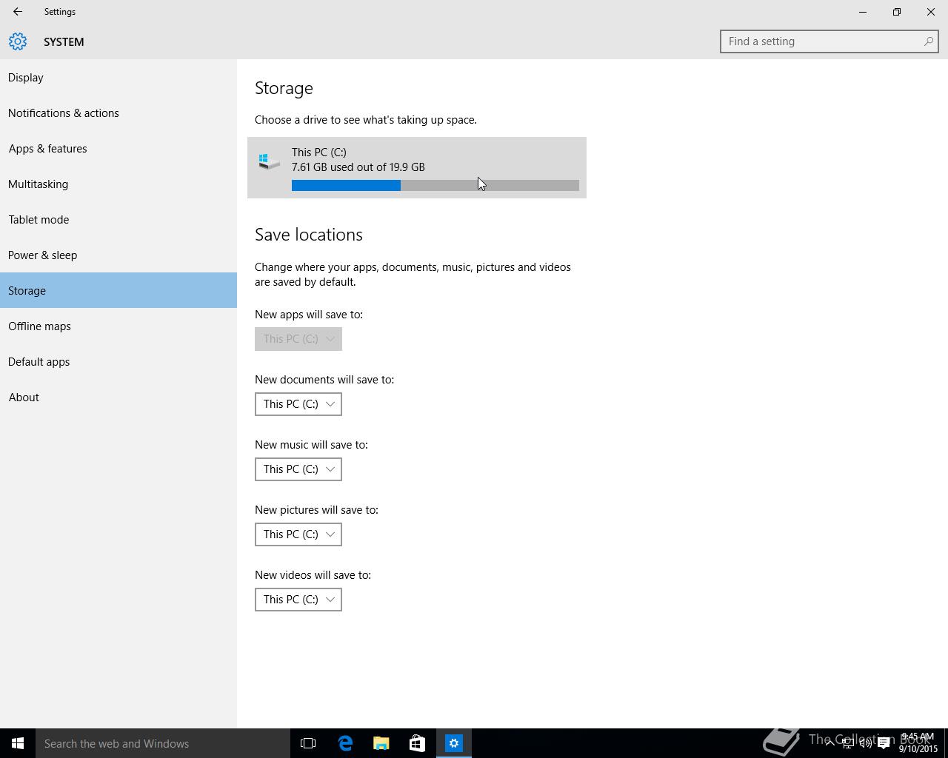
Task: Expand the New music save location dropdown
Action: pos(298,469)
